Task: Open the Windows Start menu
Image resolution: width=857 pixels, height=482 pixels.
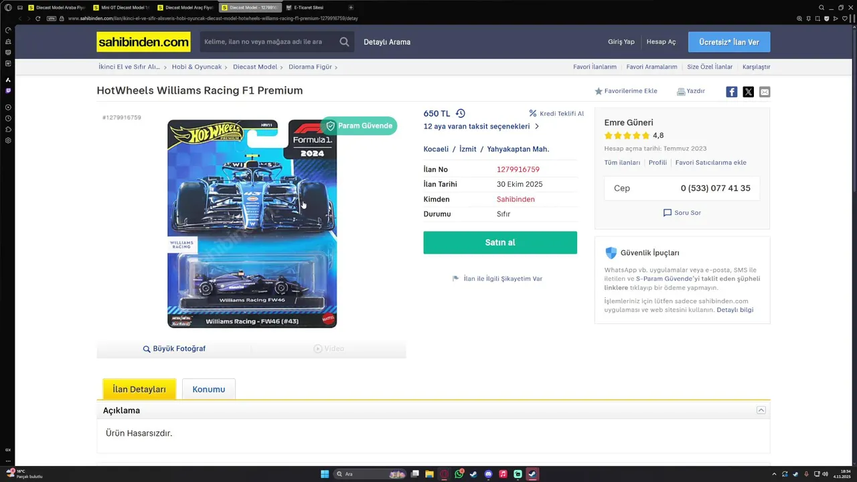Action: point(325,474)
